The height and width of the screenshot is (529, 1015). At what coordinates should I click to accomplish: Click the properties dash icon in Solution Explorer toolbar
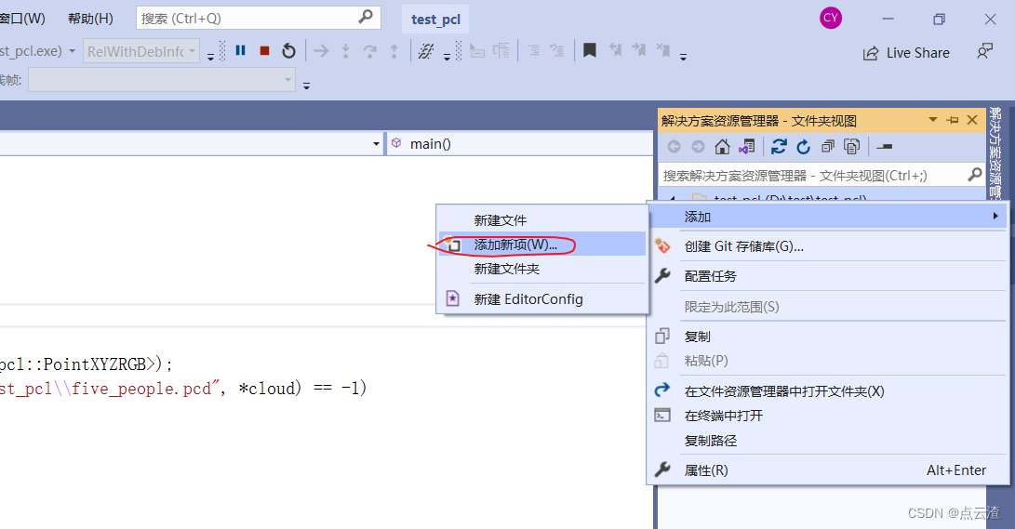coord(884,147)
